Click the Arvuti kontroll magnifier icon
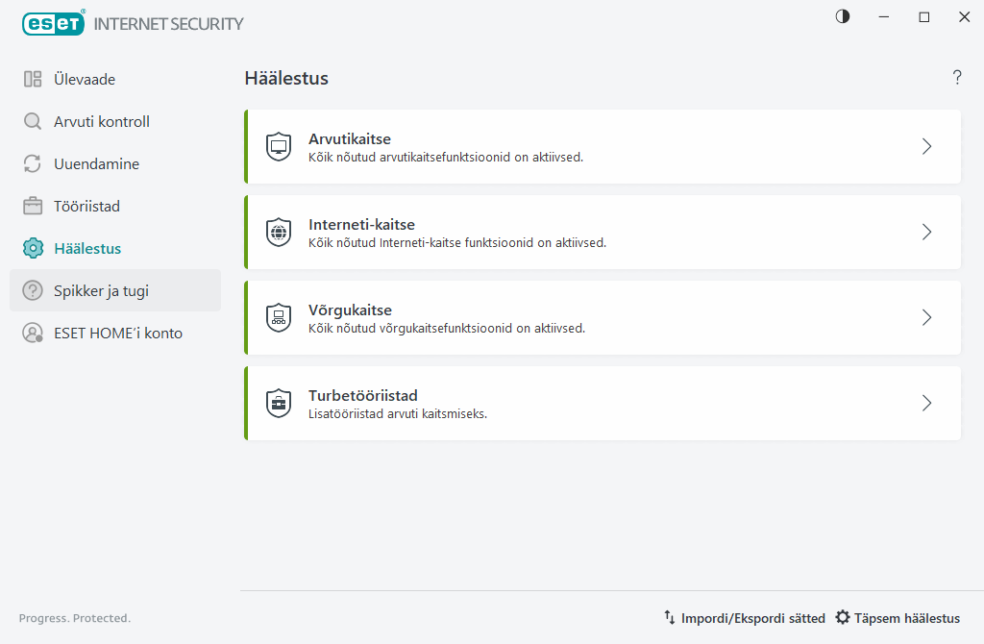Viewport: 984px width, 644px height. (33, 122)
